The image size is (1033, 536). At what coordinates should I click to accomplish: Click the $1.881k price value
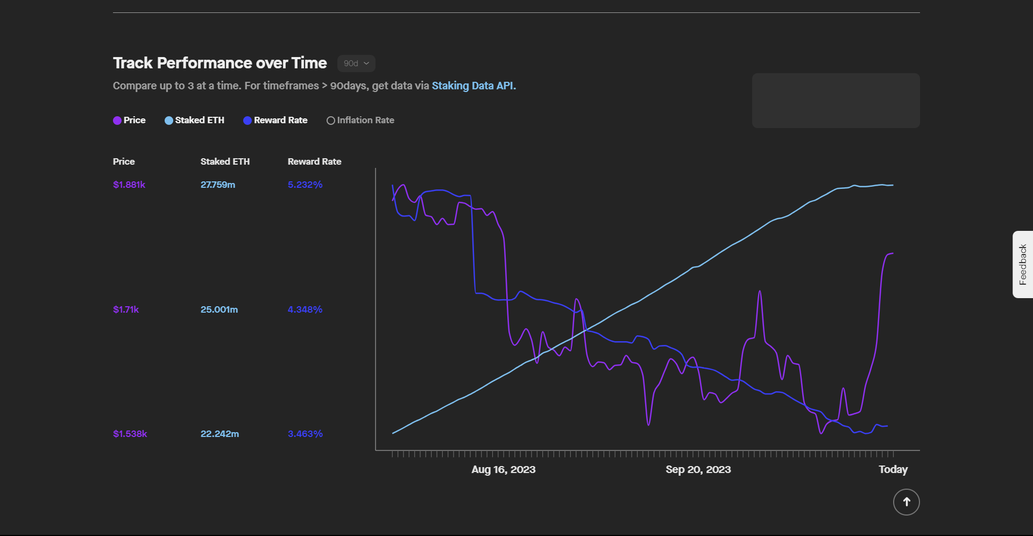pyautogui.click(x=129, y=185)
